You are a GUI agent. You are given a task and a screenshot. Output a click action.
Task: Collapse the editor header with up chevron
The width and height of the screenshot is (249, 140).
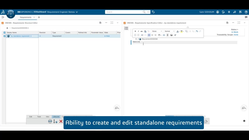pos(188,27)
